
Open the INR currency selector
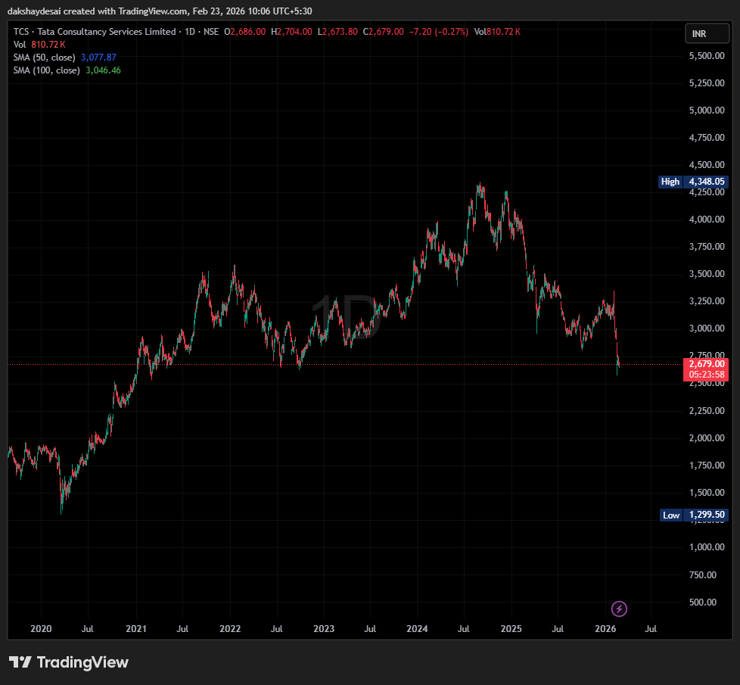[707, 33]
